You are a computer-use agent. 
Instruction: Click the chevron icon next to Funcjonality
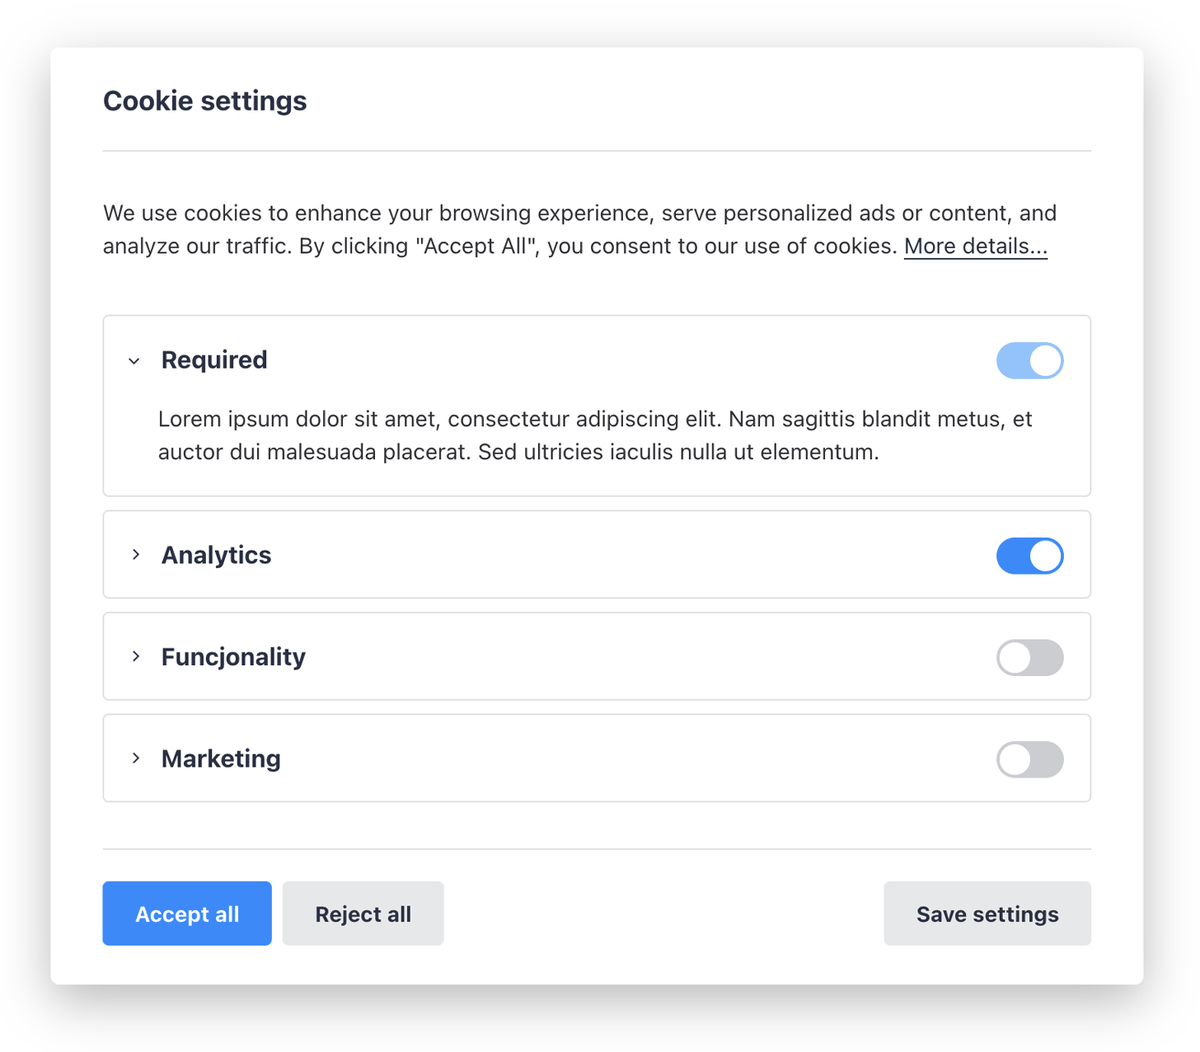[136, 656]
